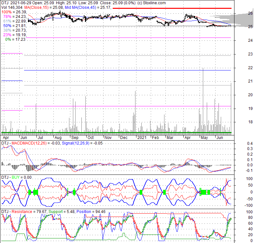
Task: Click the Mar month label on axis
Action: coord(170,138)
